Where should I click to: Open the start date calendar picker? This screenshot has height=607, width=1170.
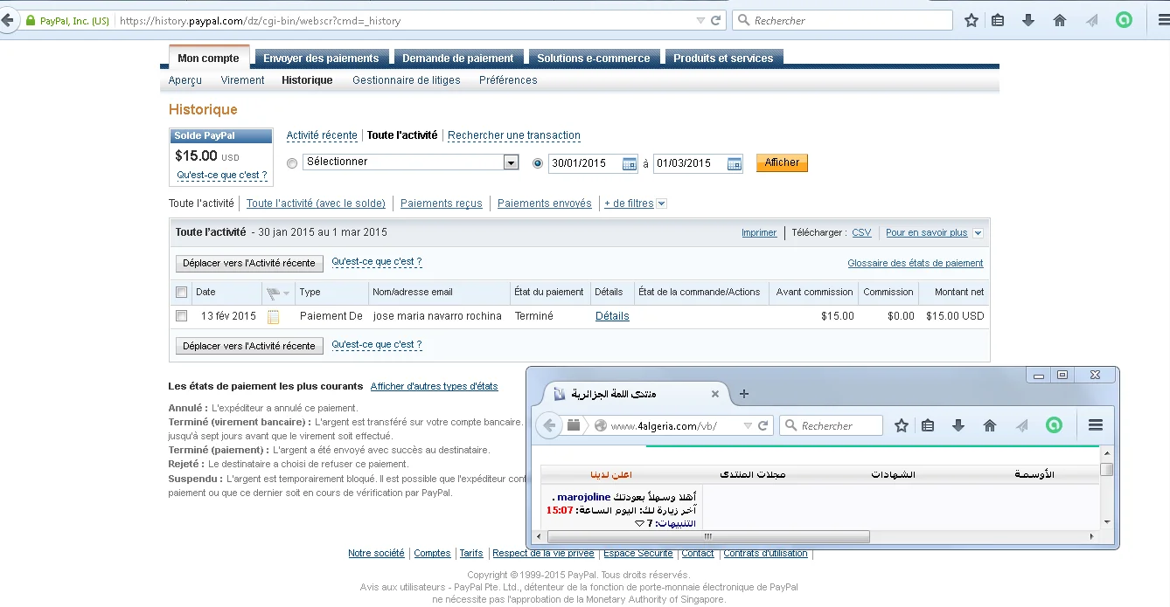click(x=630, y=163)
